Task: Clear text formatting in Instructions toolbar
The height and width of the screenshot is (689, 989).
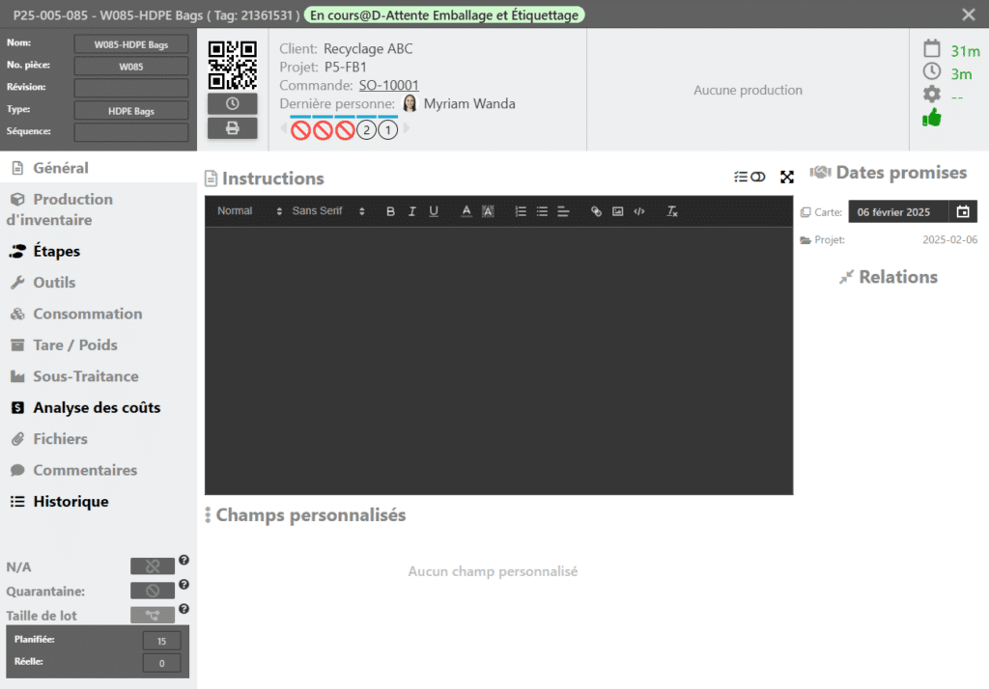Action: [672, 211]
